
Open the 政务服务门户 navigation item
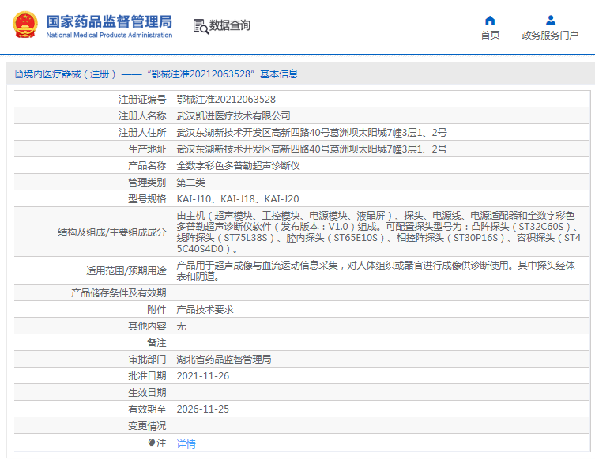(x=550, y=35)
